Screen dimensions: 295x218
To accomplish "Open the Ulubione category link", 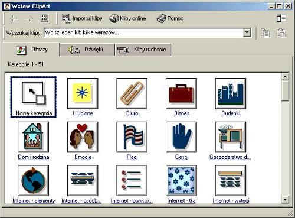I will pyautogui.click(x=83, y=113).
